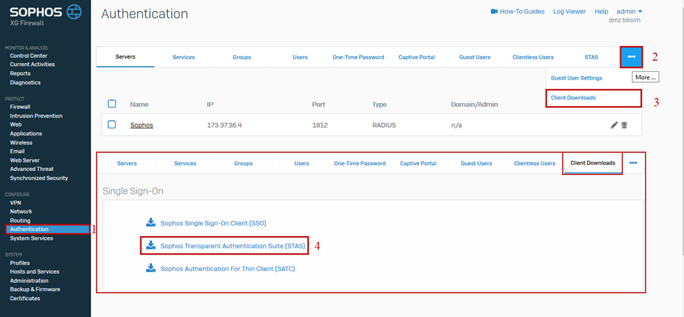Switch to upper Captive Portal tab
This screenshot has width=684, height=317.
pos(417,57)
